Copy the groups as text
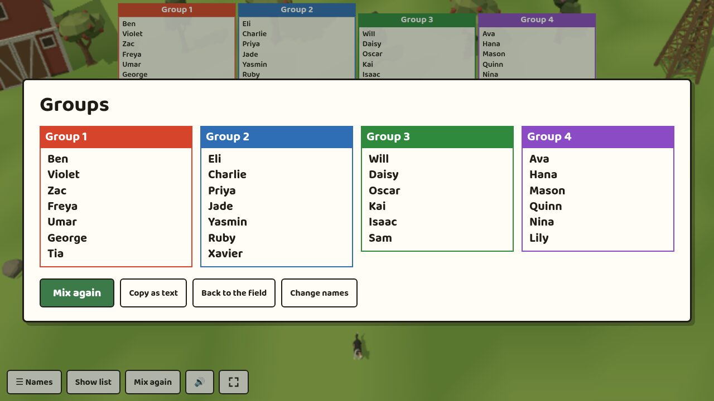Screen dimensions: 714x401 pyautogui.click(x=153, y=293)
